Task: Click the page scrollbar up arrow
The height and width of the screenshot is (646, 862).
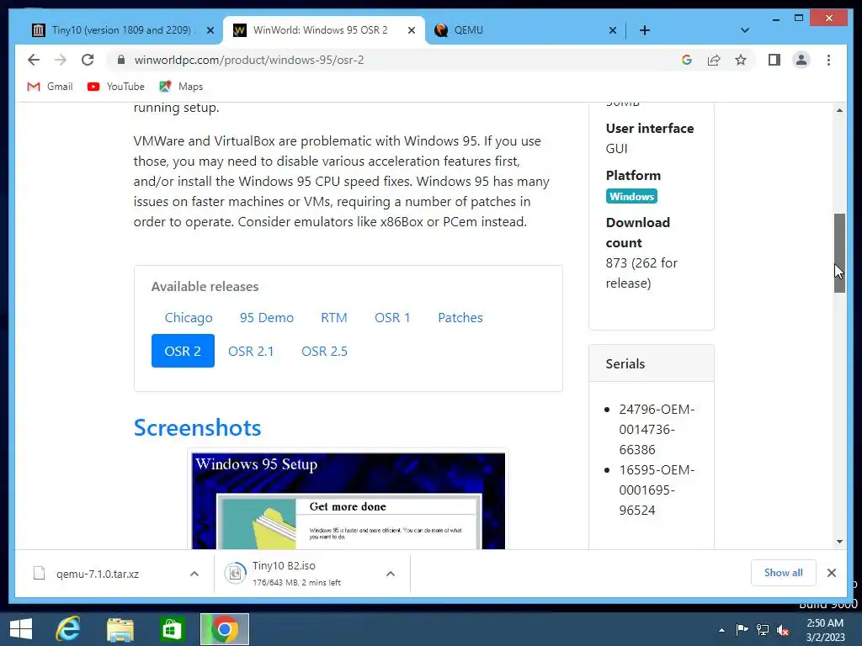Action: [x=839, y=110]
